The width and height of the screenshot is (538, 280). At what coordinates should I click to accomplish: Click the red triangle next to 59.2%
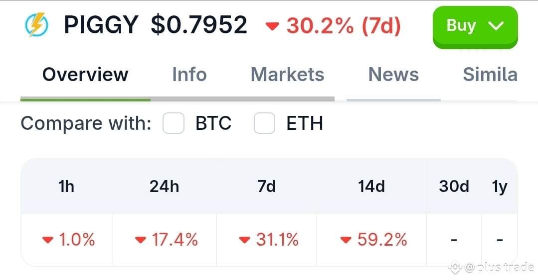346,240
